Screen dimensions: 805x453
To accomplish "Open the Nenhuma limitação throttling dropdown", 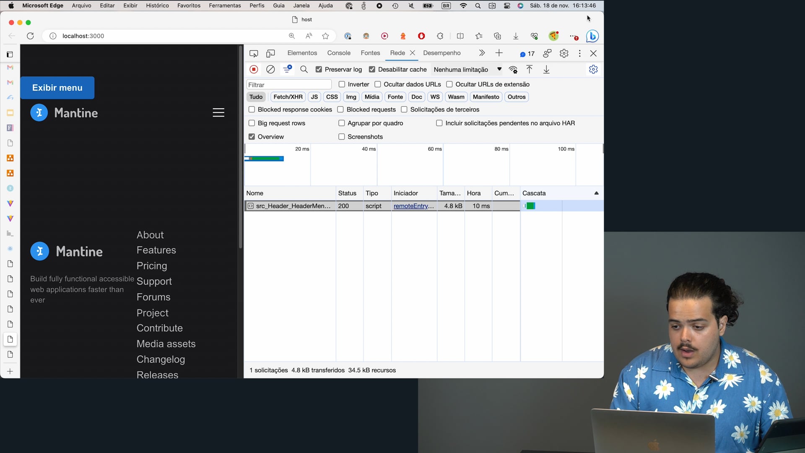I will coord(467,70).
